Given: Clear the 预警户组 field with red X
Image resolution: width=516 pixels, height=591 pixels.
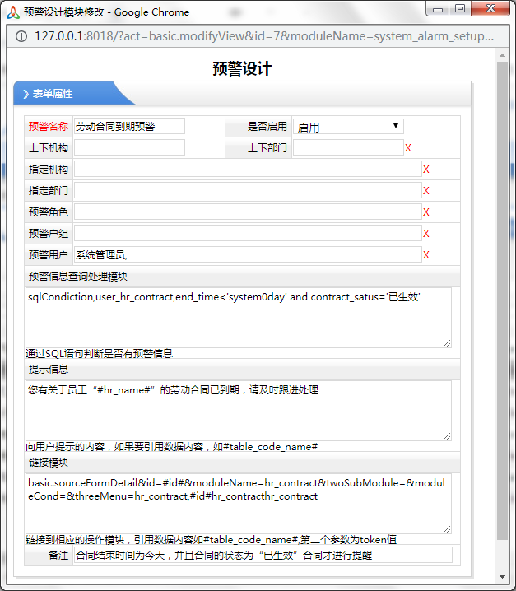Looking at the screenshot, I should point(426,234).
